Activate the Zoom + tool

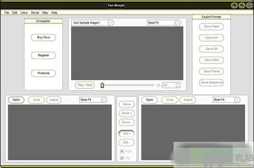127,113
